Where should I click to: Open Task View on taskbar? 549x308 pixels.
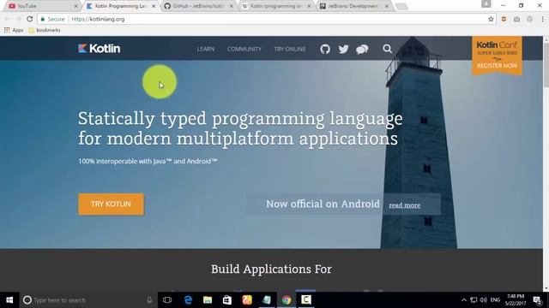[167, 300]
